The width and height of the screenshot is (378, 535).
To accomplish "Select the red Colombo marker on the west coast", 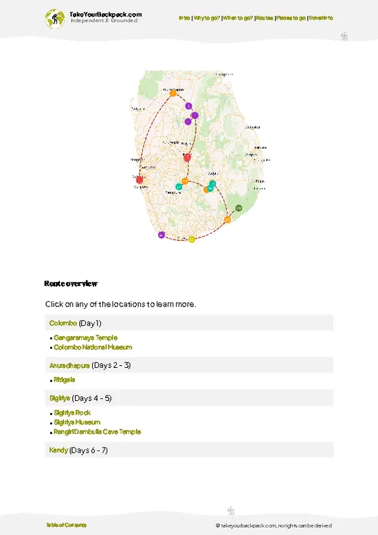I will point(140,179).
